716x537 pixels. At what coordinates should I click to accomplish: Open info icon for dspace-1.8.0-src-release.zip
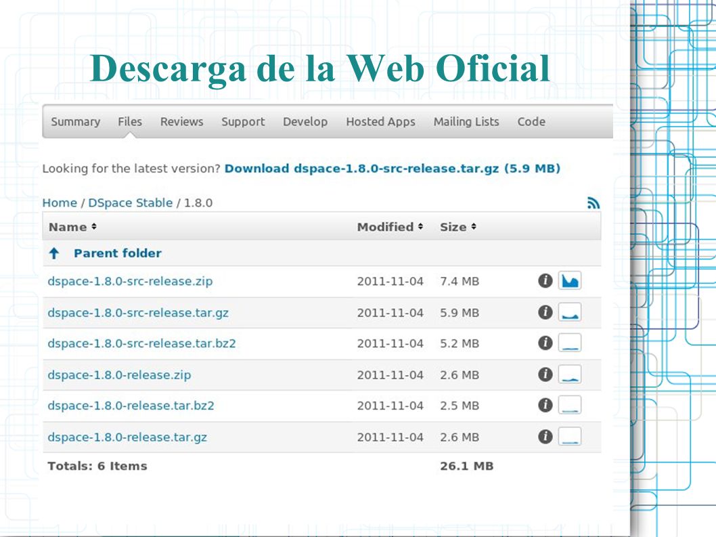[545, 280]
